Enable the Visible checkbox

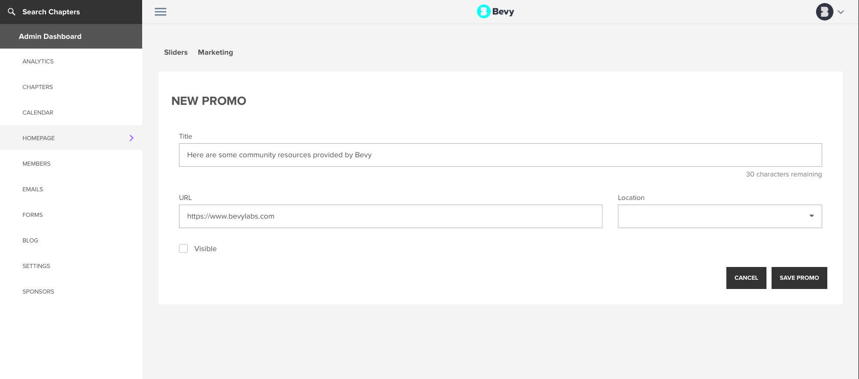click(184, 249)
